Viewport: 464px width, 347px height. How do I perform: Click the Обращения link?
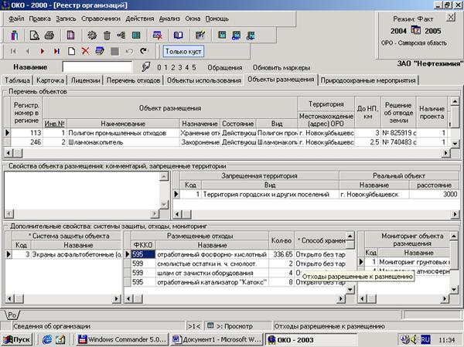point(224,68)
